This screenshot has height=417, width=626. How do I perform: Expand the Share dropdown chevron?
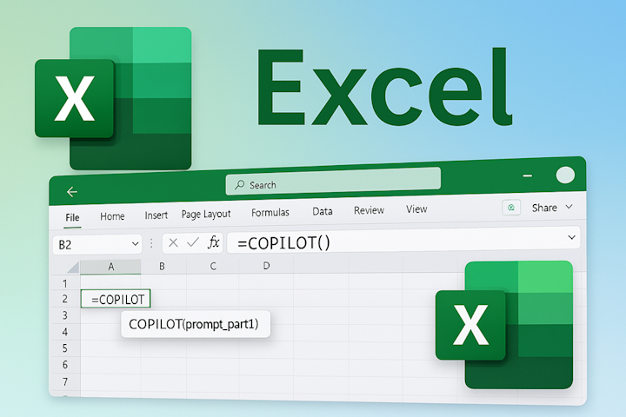pos(569,207)
